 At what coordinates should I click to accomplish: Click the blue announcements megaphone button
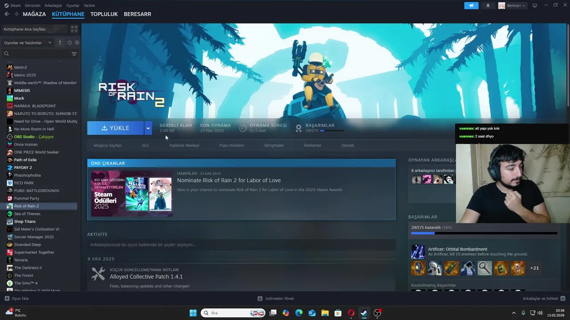471,5
